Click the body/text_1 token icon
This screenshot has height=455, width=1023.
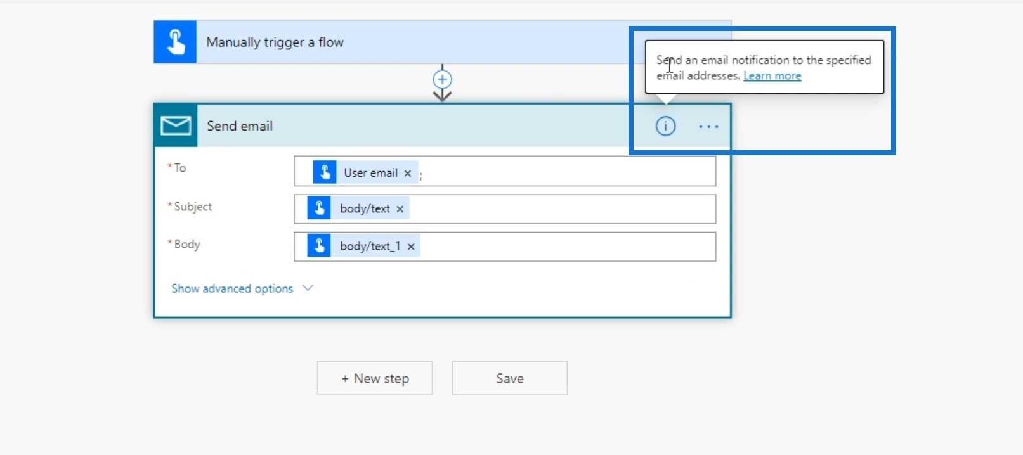(x=319, y=246)
